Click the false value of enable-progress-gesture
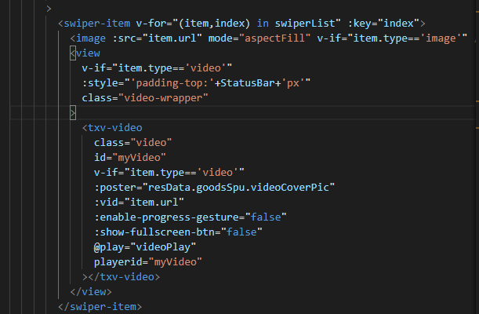The image size is (479, 314). point(266,217)
